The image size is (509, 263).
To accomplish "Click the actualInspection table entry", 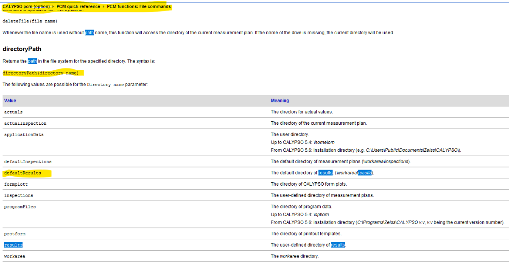I will point(25,123).
